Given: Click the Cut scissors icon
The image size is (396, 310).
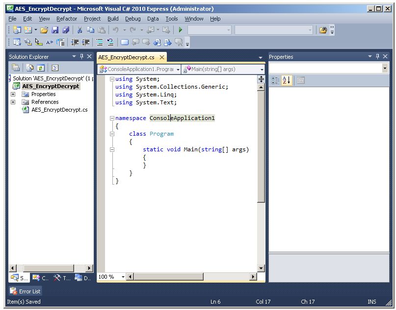Looking at the screenshot, I should (x=80, y=30).
